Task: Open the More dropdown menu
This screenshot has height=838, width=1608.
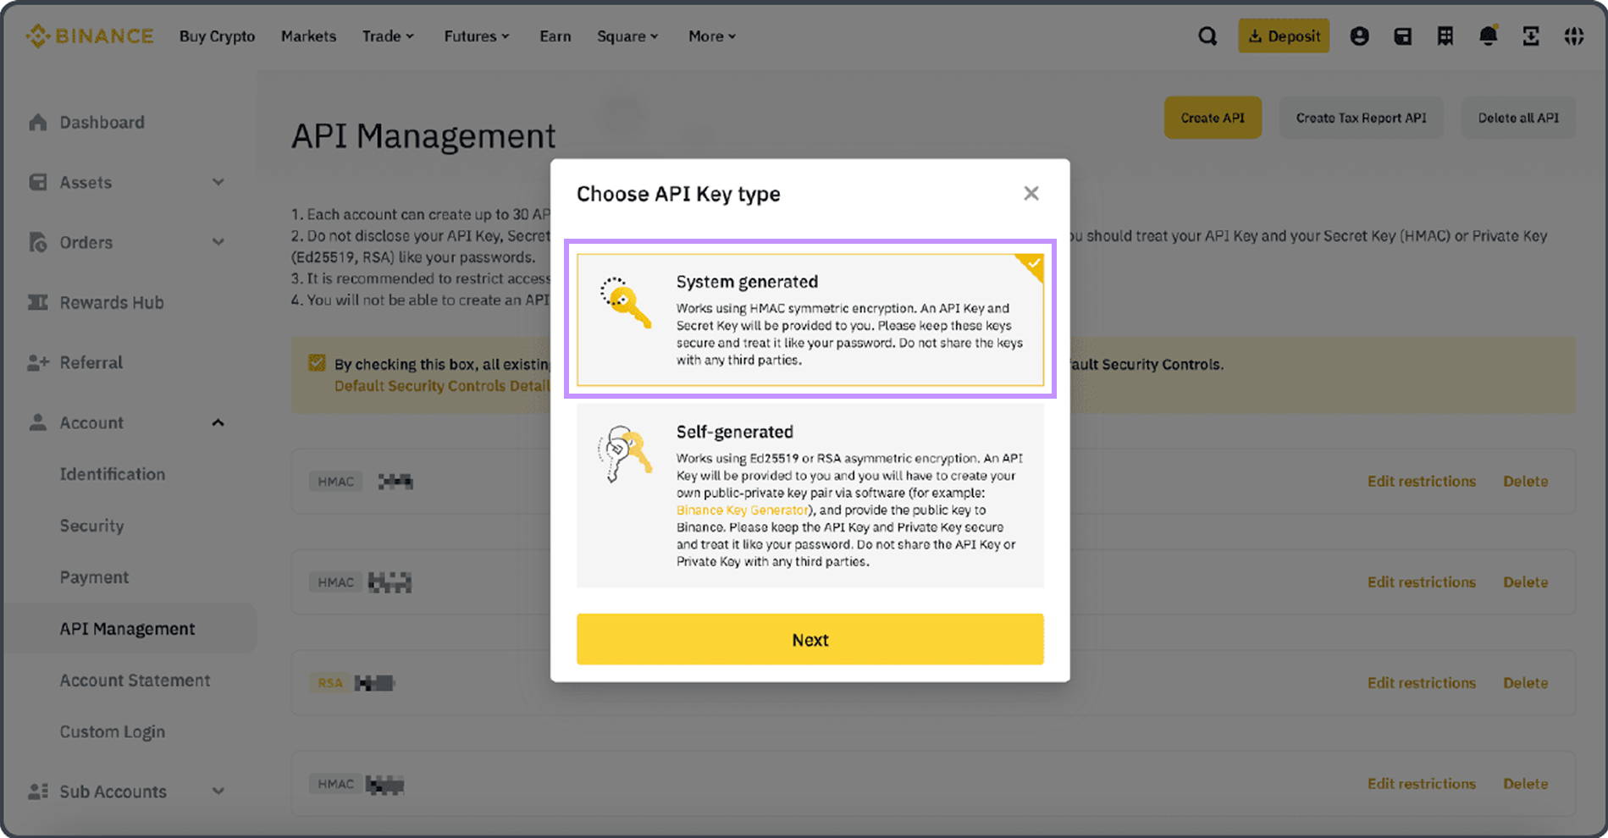Action: [x=712, y=36]
